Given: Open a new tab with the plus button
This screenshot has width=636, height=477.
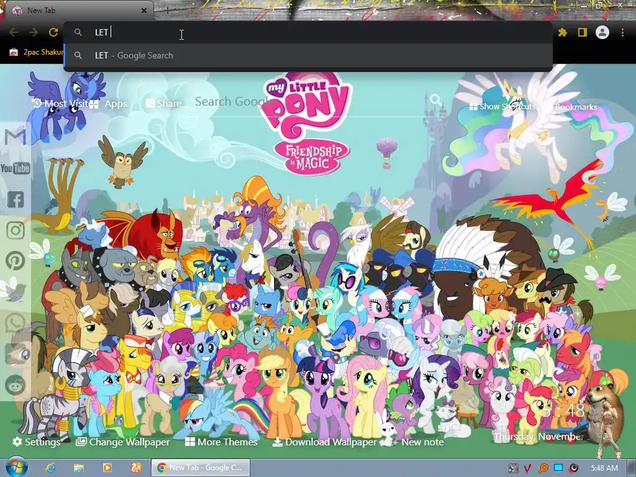Looking at the screenshot, I should [168, 11].
